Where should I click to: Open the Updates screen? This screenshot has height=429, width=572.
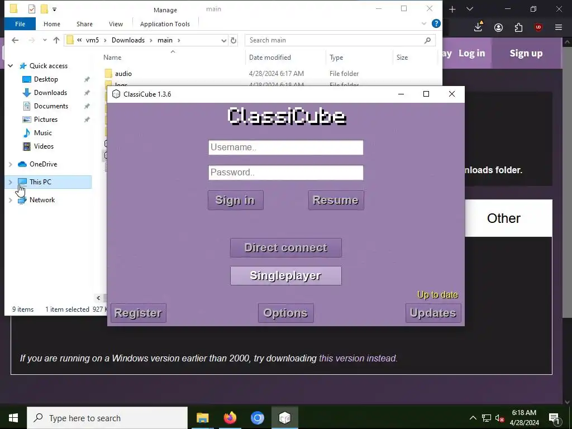(x=433, y=313)
